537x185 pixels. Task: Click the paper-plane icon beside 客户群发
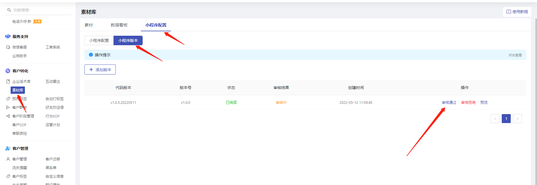(x=8, y=107)
